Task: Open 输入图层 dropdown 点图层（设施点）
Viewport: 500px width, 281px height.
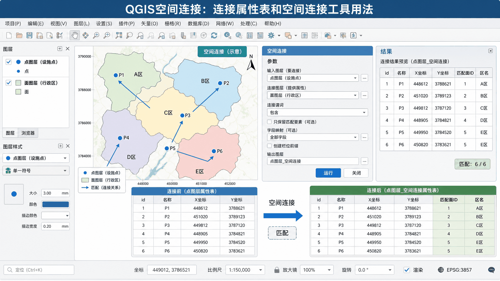Action: pos(313,78)
